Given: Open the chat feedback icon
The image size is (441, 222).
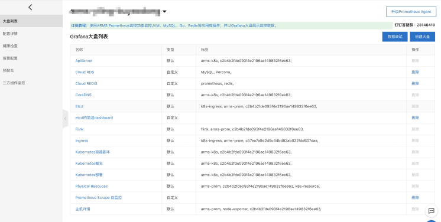Looking at the screenshot, I should (431, 211).
